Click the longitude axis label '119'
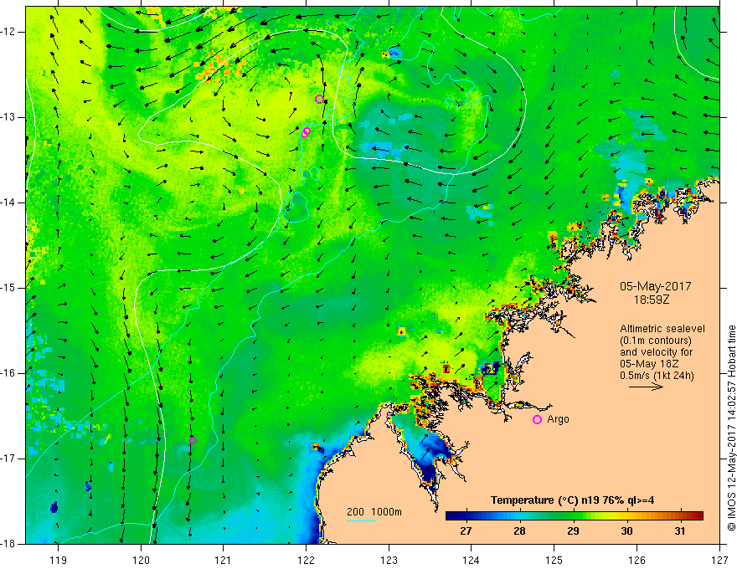Screen dimensions: 737x569 (x=58, y=560)
